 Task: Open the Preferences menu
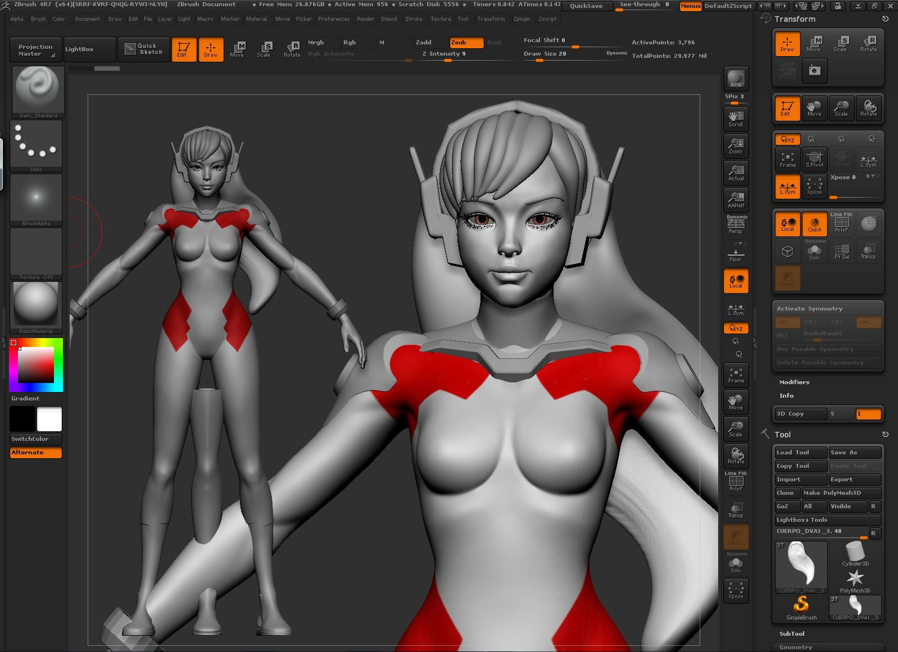334,19
